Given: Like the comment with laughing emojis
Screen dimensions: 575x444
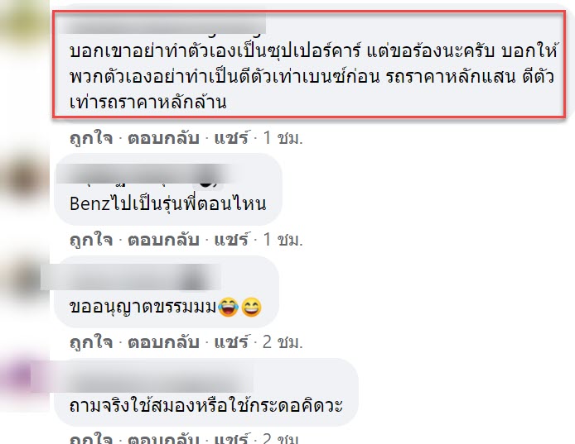Looking at the screenshot, I should (x=91, y=342).
